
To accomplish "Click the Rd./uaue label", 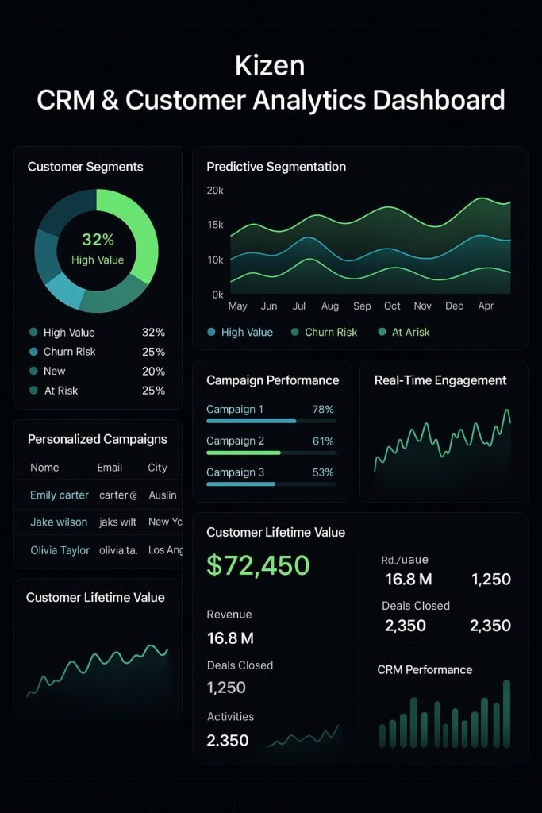I will pos(405,560).
